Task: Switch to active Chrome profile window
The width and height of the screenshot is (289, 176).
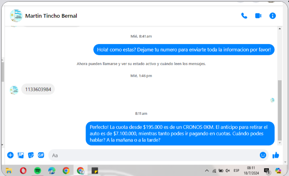Action: [81, 171]
